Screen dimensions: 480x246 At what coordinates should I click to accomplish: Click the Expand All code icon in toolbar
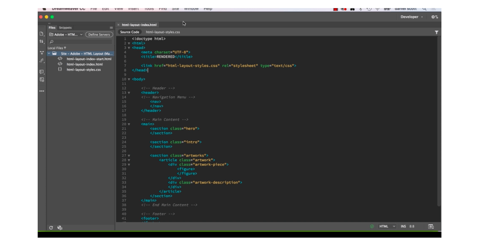click(x=42, y=52)
